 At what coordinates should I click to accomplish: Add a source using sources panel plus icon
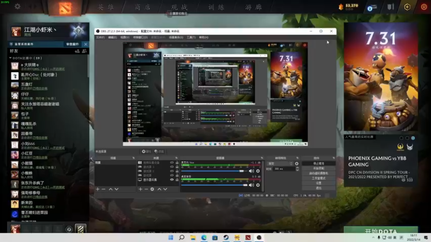click(141, 189)
